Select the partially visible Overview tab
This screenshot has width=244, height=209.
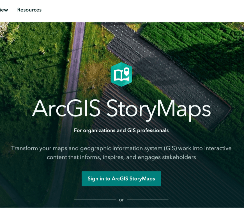click(4, 10)
